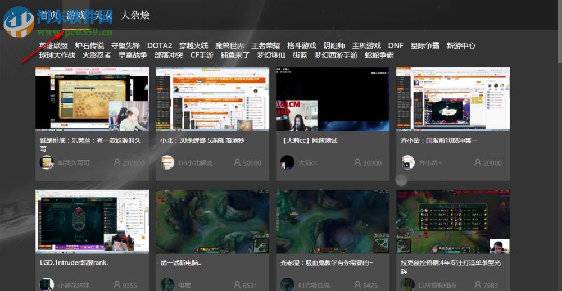Click avatar of 大莉cc
Viewport: 562px width, 291px height.
point(287,162)
